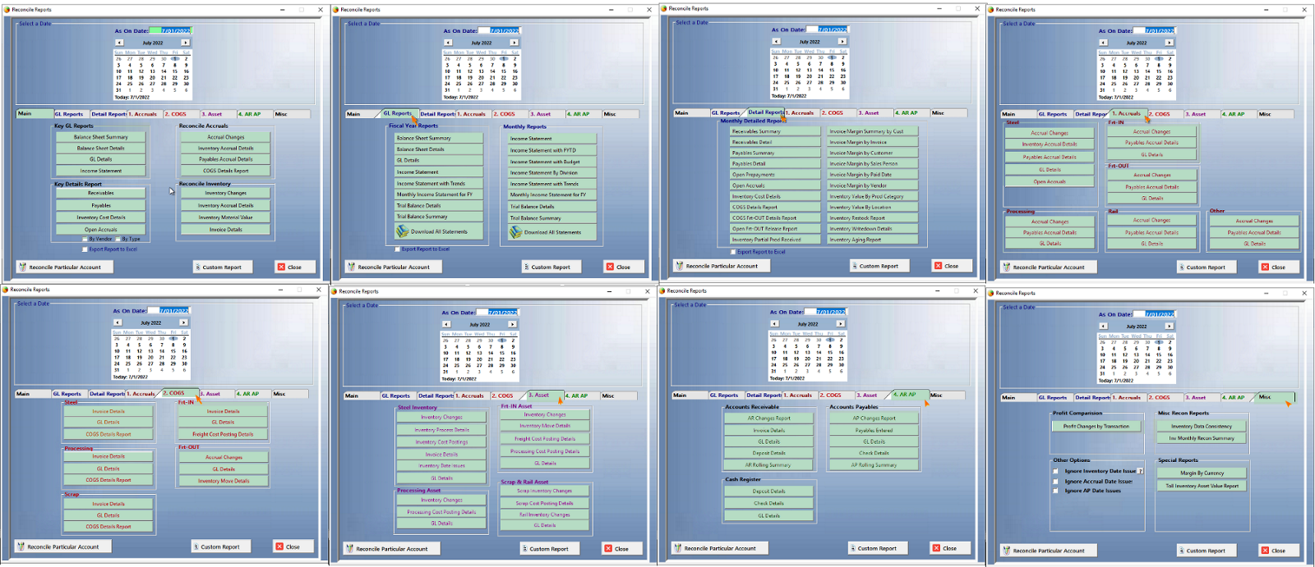Open Freight Cost Posting Details under Frt-IN in COGS window
Screen dimensions: 1315x567
point(223,434)
